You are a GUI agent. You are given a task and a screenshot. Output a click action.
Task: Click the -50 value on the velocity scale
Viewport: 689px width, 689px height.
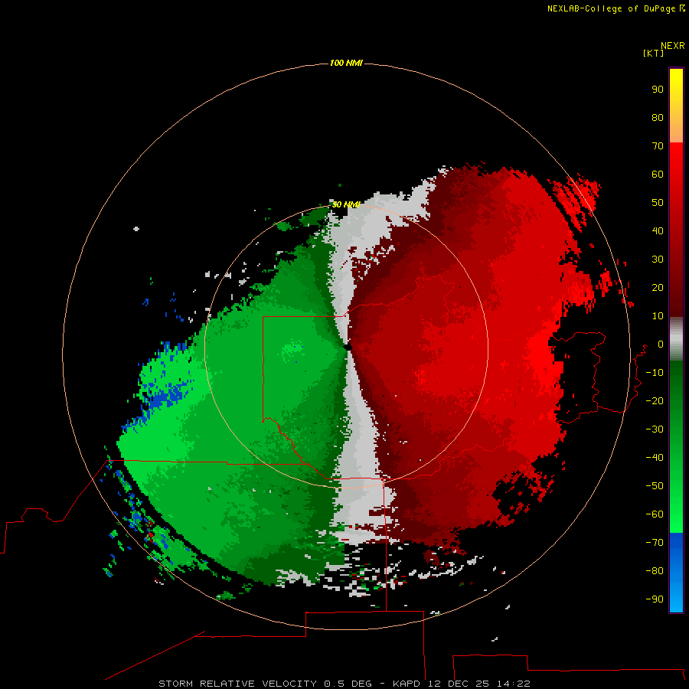click(655, 486)
